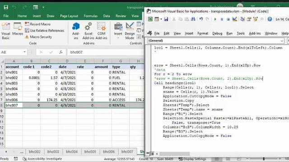This screenshot has width=289, height=162.
Task: Click View Microsoft Excel icon in VBA toolbar
Action: [150, 19]
